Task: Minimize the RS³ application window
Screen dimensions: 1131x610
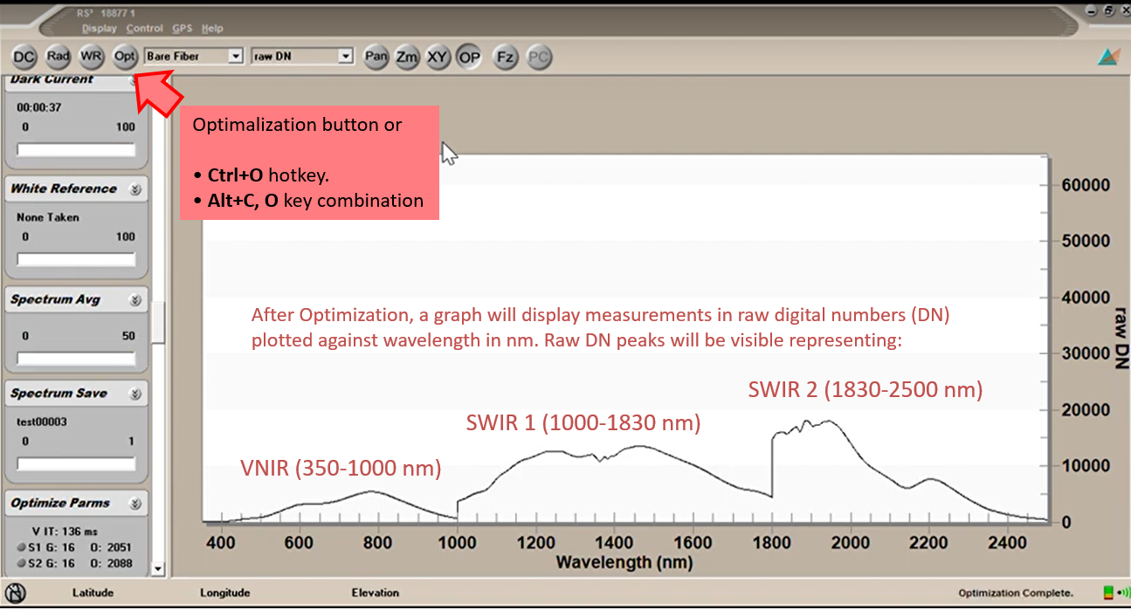Action: (1090, 11)
